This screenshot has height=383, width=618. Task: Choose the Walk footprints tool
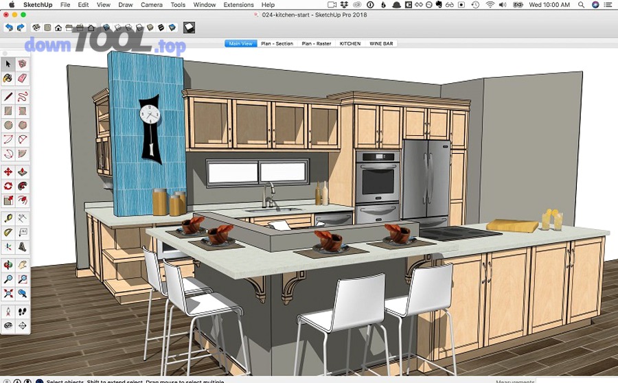(x=23, y=310)
